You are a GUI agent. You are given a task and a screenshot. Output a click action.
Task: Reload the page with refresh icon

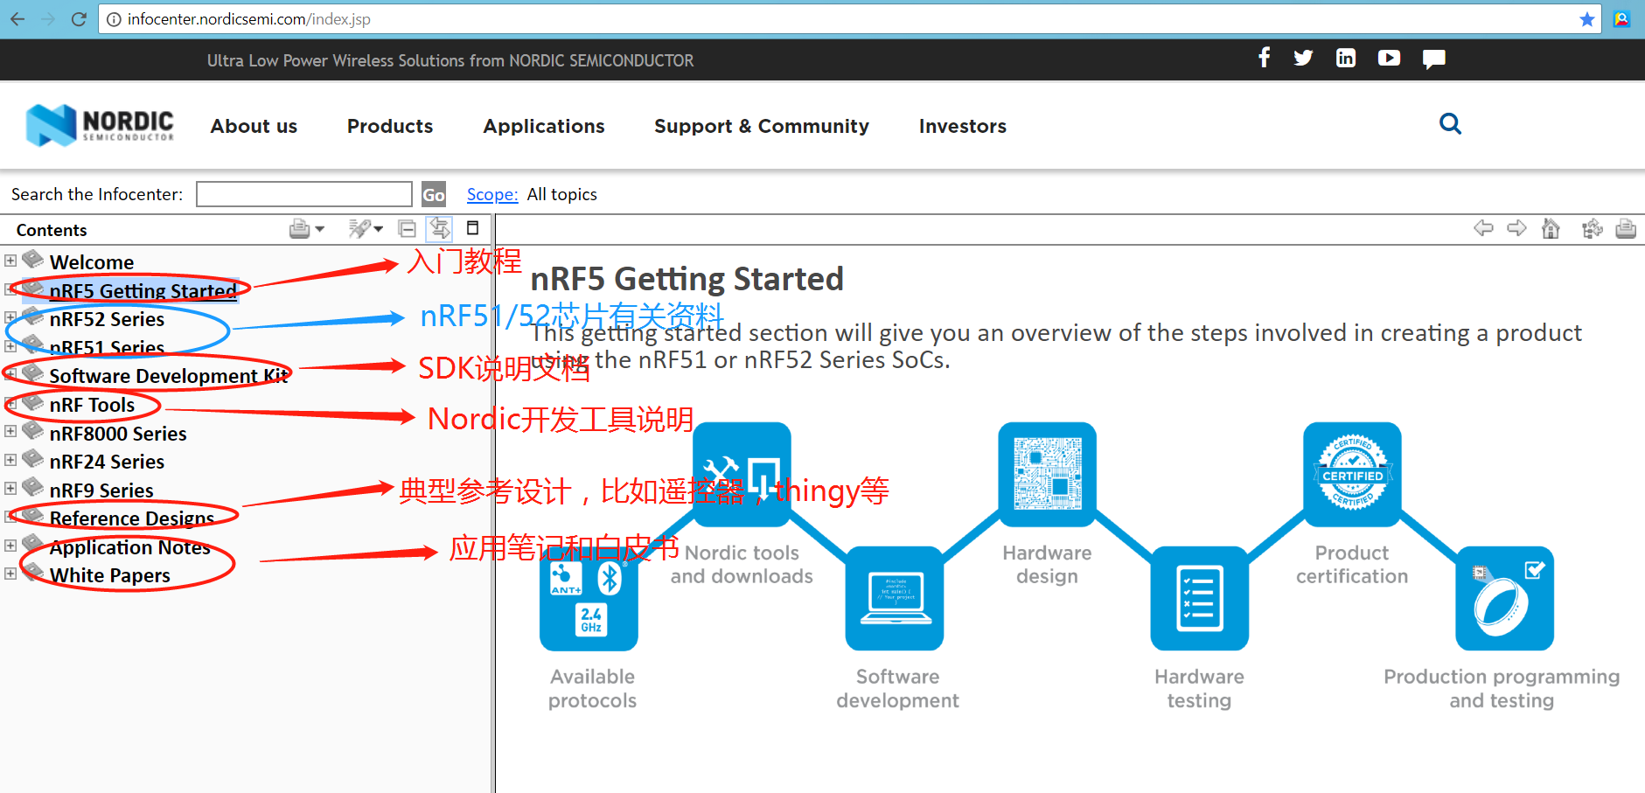point(79,18)
